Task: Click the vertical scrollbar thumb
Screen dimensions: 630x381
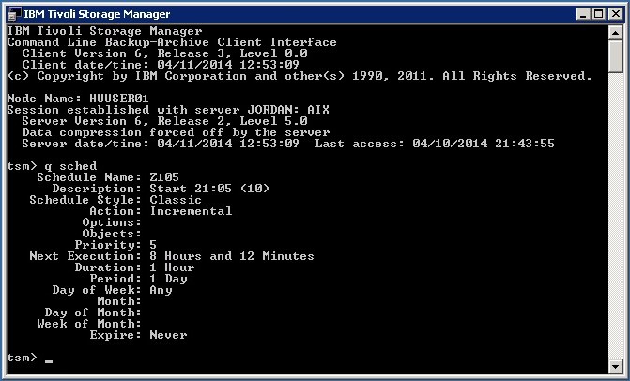Action: [x=615, y=56]
